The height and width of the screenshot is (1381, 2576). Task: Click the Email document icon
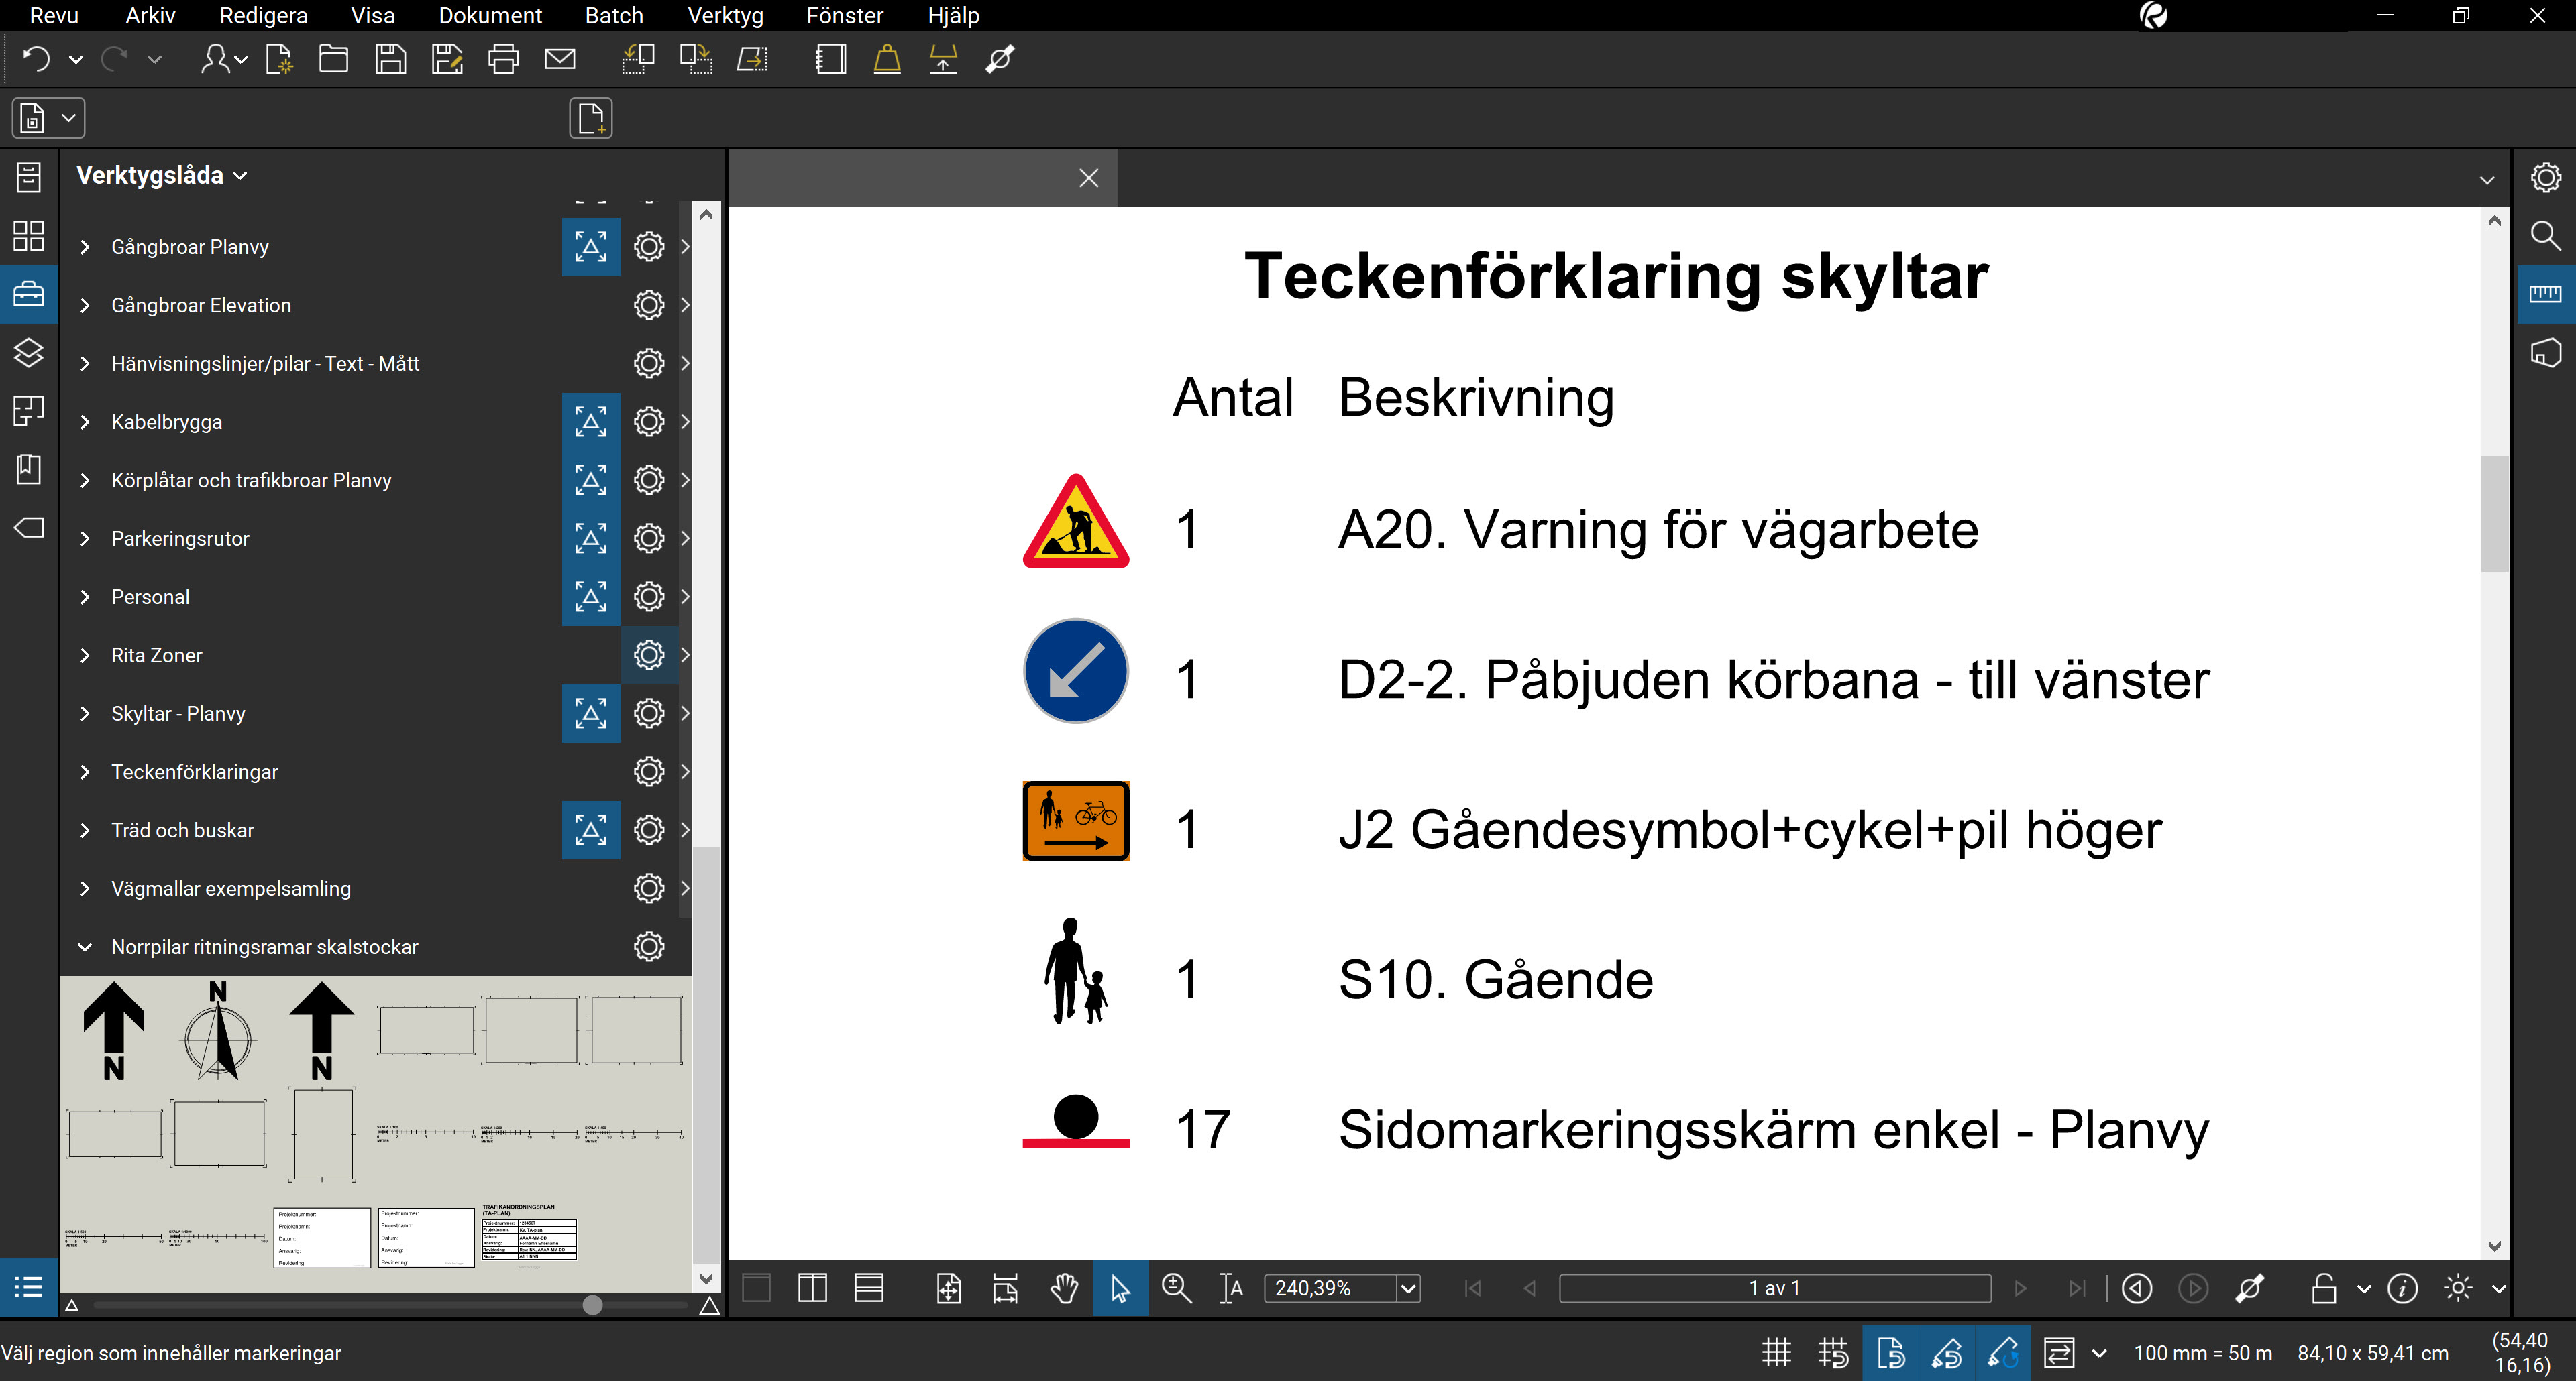[x=560, y=59]
